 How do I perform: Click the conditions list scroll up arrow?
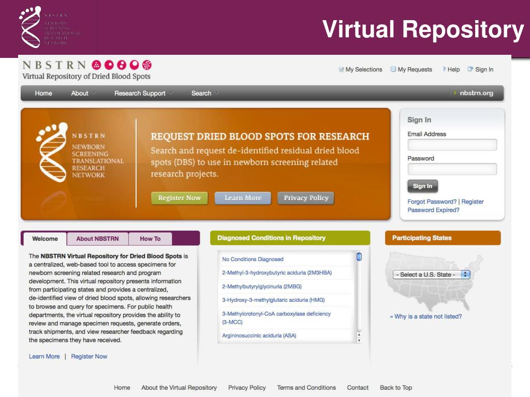click(359, 334)
